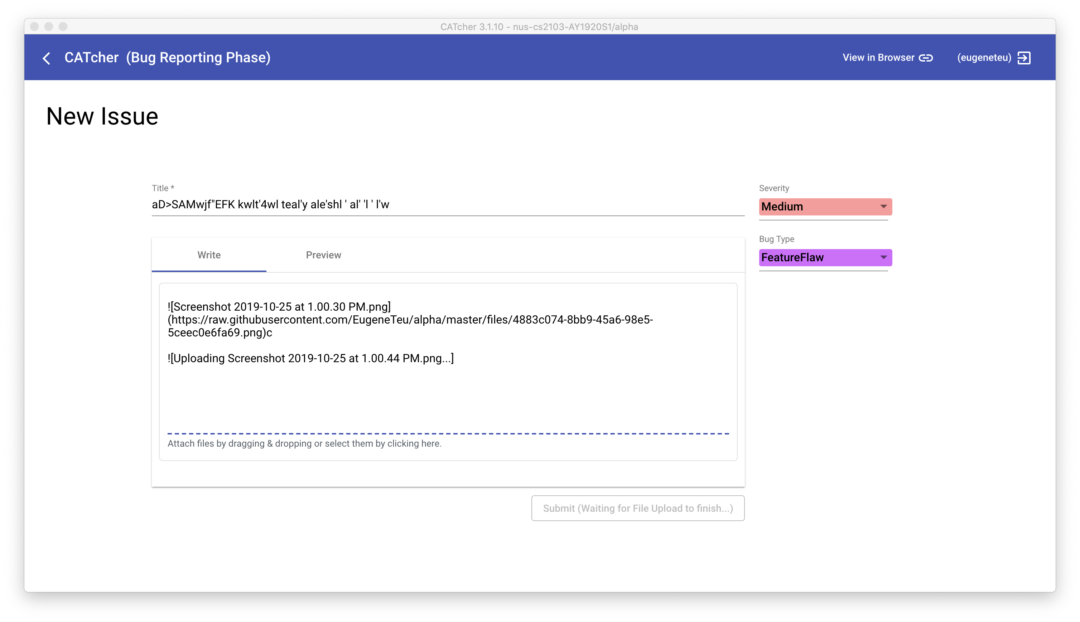The width and height of the screenshot is (1080, 622).
Task: Click the attach files drop zone text
Action: (304, 443)
